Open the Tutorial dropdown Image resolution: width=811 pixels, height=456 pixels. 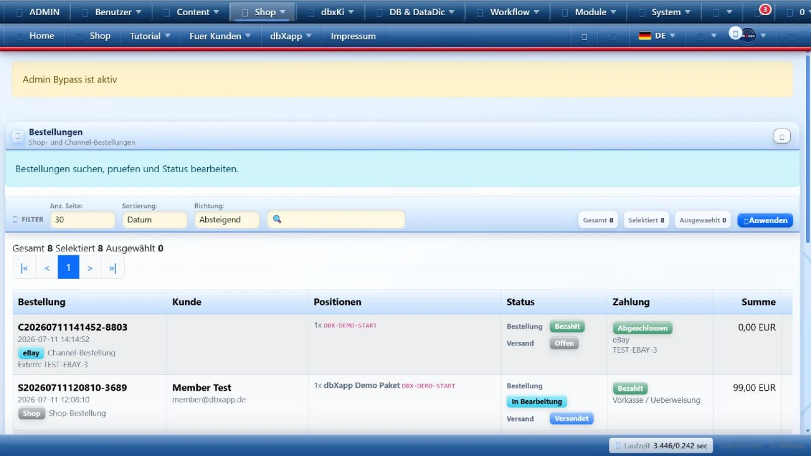pos(150,36)
